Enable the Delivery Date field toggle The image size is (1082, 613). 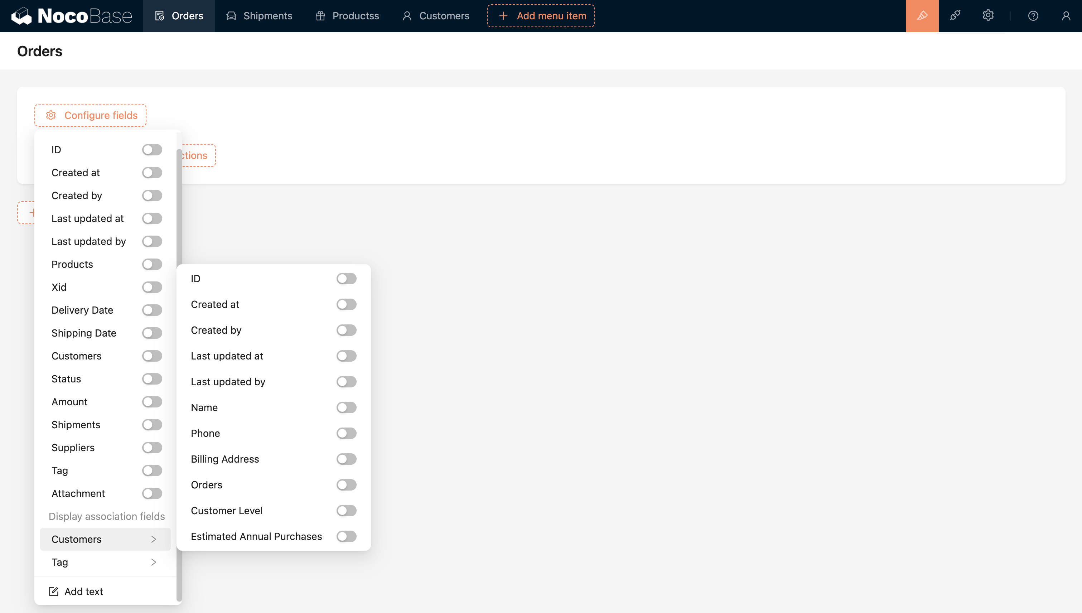(x=152, y=310)
